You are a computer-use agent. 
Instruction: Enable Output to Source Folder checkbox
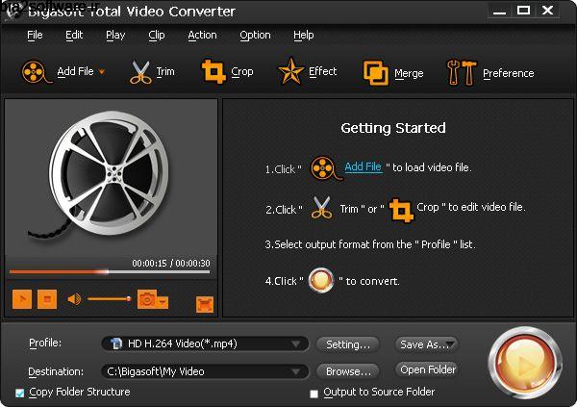[314, 394]
